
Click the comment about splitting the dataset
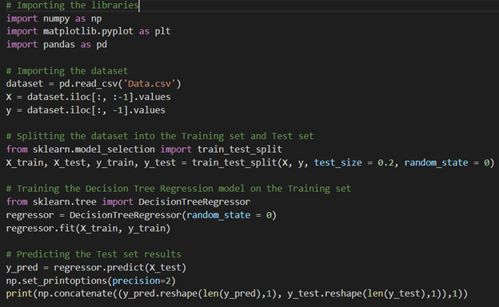(160, 136)
